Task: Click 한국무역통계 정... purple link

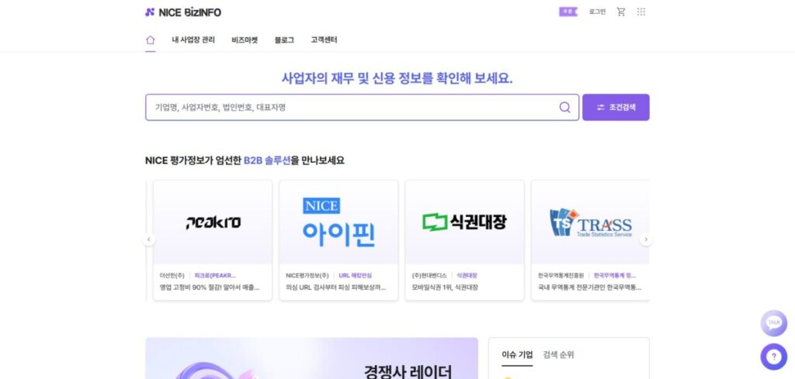Action: tap(615, 276)
